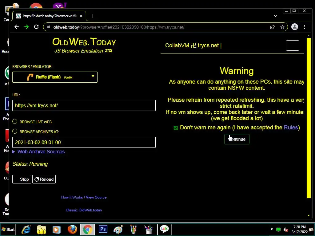Click the yellow page scrollbar thumb
The height and width of the screenshot is (236, 315).
click(x=309, y=118)
